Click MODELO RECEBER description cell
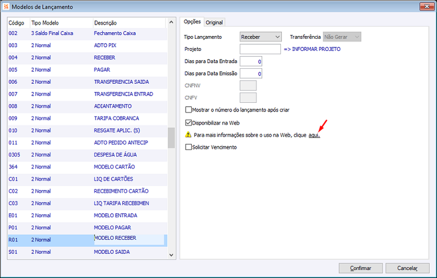Screen dimensions: 437x278 click(129, 239)
